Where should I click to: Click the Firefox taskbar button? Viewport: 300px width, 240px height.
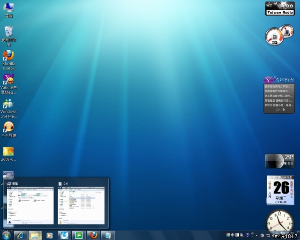93,235
